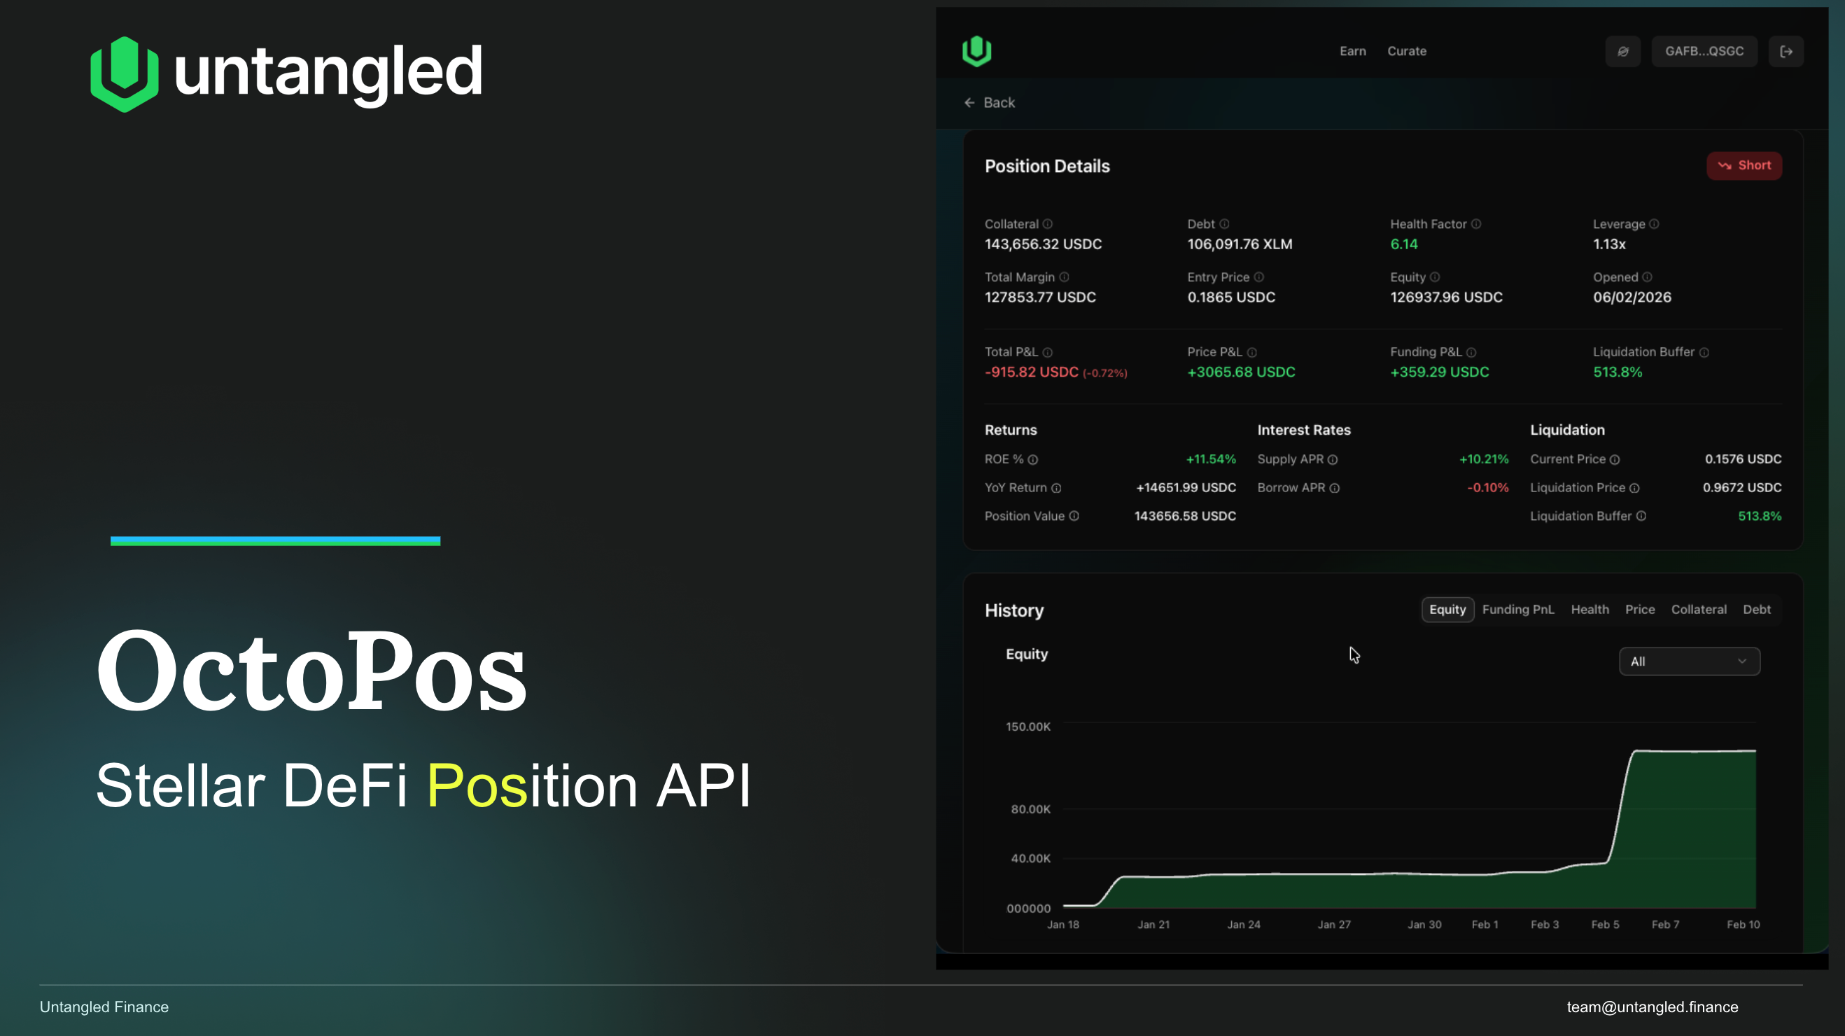Click the Untangled logo in app header
Image resolution: width=1845 pixels, height=1036 pixels.
click(976, 51)
